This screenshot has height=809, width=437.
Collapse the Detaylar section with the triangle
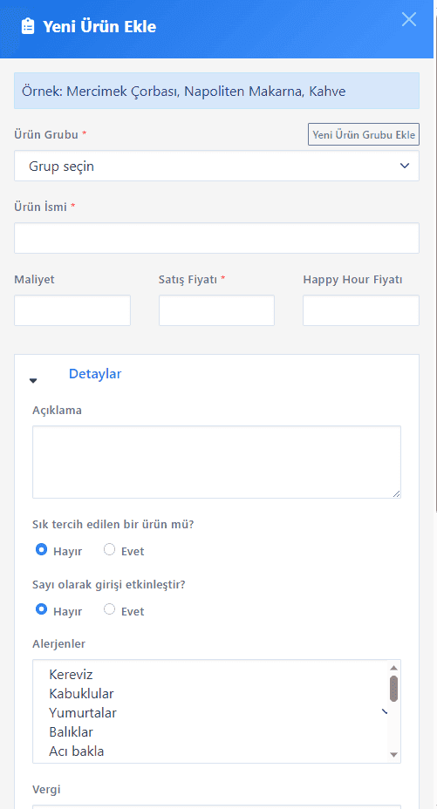[33, 381]
